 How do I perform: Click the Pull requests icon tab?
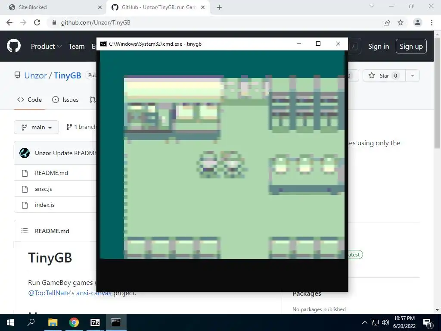click(93, 100)
